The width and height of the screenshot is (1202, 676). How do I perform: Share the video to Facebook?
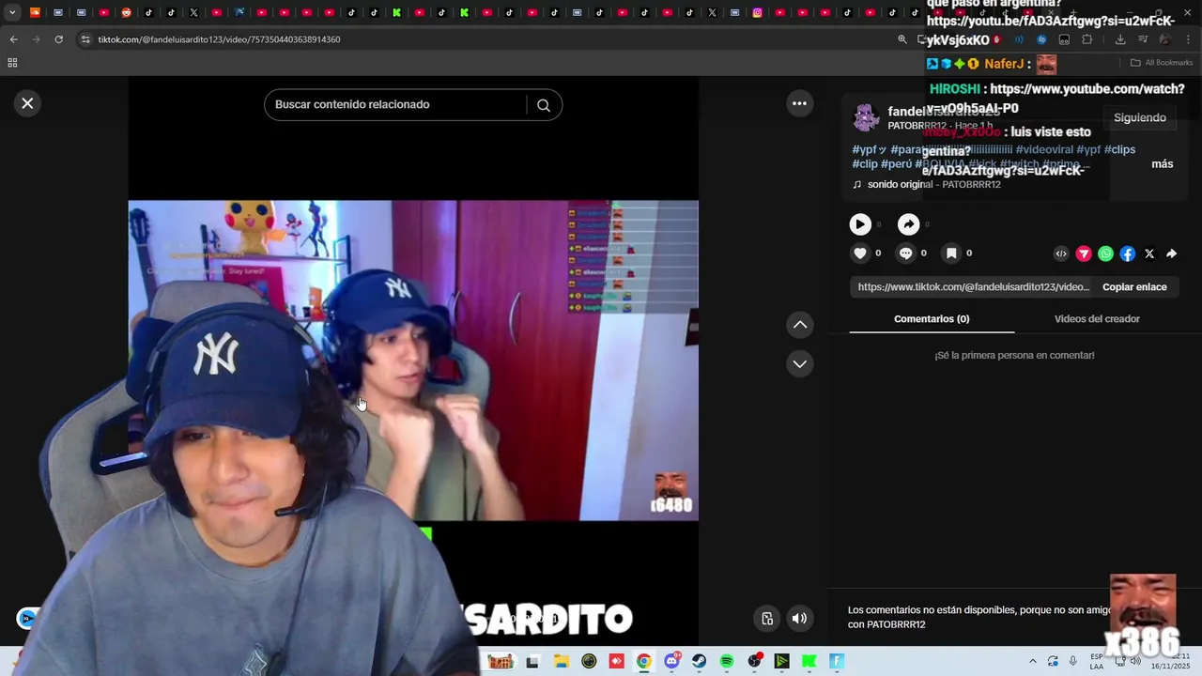1128,253
